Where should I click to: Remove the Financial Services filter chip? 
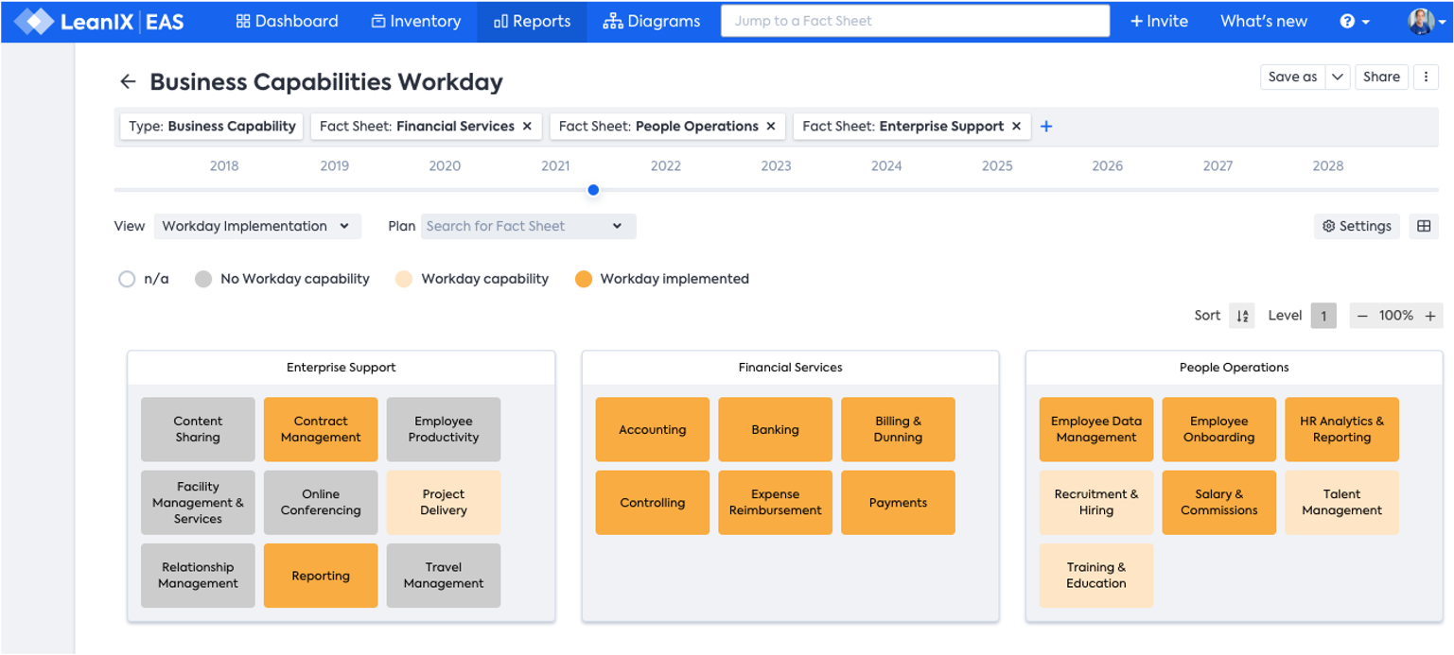[x=527, y=126]
